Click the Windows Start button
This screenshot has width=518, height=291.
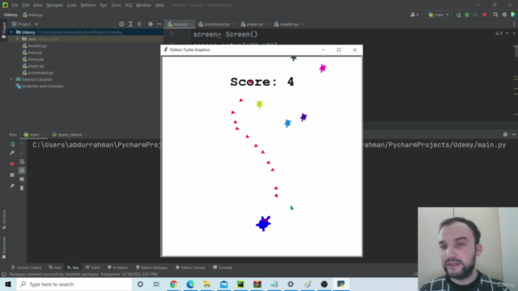[8, 284]
